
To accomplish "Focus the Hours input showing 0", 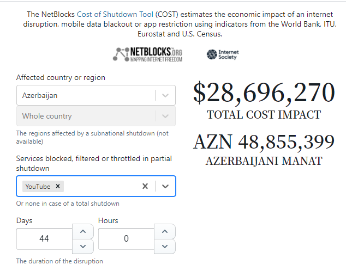I will (126, 239).
